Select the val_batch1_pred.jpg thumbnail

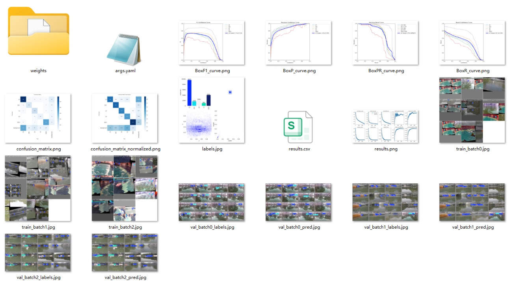coord(472,202)
